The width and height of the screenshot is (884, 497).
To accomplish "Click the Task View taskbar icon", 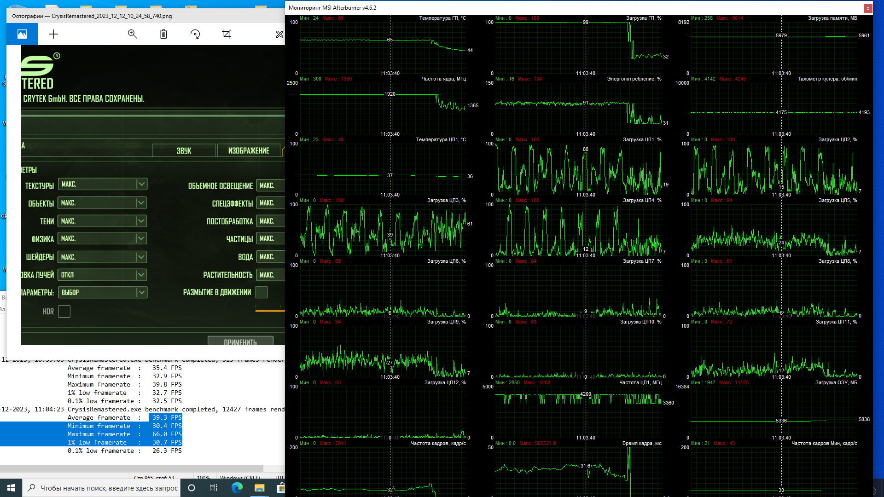I will pos(214,488).
